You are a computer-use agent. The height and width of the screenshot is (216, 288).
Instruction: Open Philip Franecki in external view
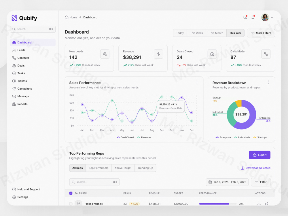[x=267, y=204]
